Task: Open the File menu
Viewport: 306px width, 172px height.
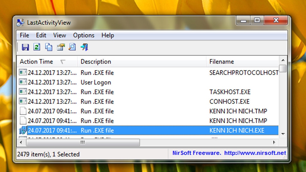Action: pos(25,35)
